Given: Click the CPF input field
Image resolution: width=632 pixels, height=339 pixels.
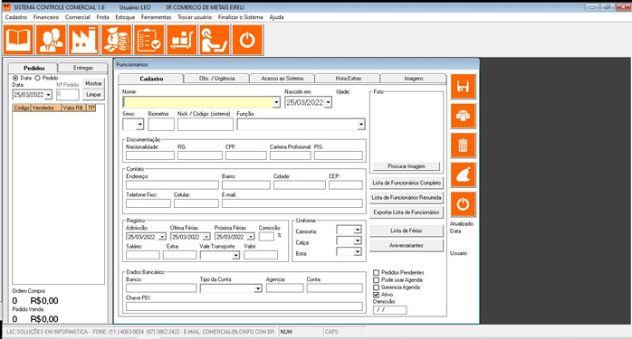Looking at the screenshot, I should coord(246,155).
